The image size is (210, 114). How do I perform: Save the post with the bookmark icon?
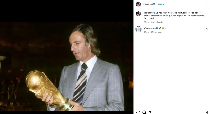click(206, 112)
